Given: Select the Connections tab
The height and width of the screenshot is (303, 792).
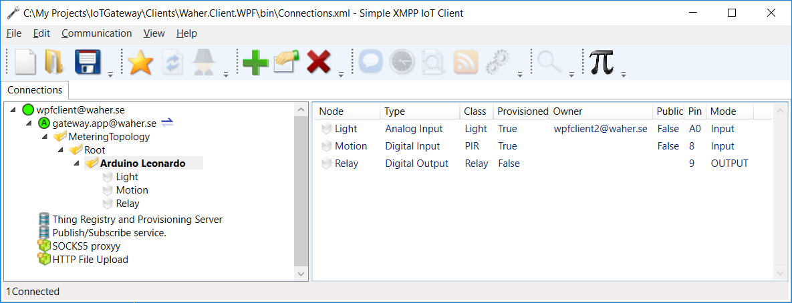Looking at the screenshot, I should tap(35, 90).
